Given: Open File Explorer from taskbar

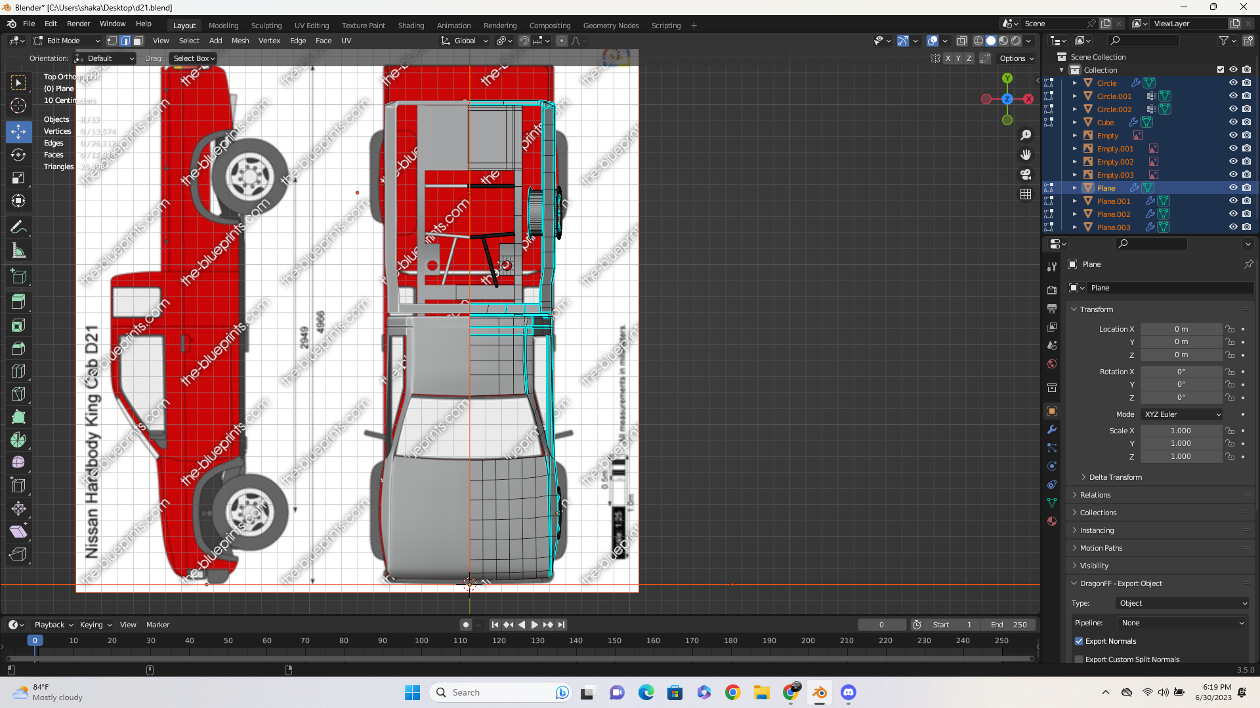Looking at the screenshot, I should [x=761, y=692].
